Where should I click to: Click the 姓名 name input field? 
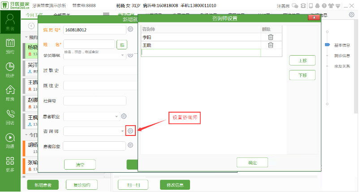[89, 44]
